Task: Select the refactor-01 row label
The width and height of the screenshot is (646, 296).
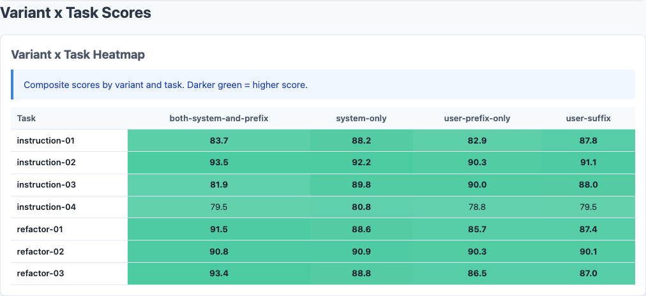Action: 40,229
